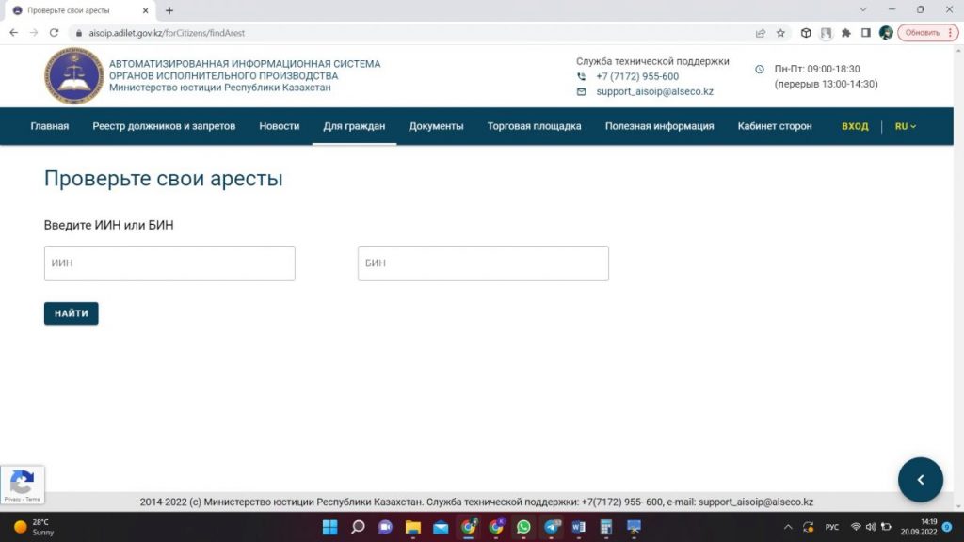Click the support phone +7 (7172) 955-600
The image size is (964, 542).
point(637,77)
